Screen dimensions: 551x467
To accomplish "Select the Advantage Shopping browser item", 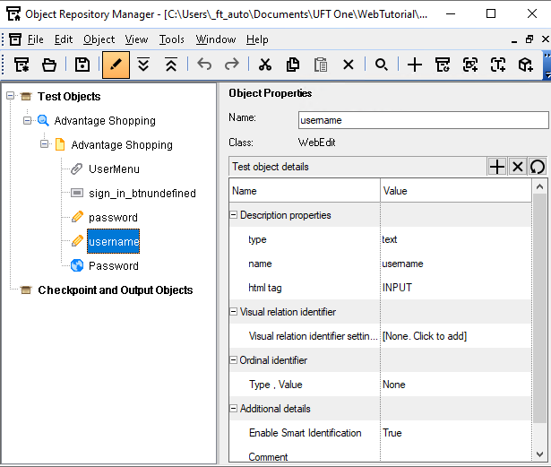I will pyautogui.click(x=105, y=121).
